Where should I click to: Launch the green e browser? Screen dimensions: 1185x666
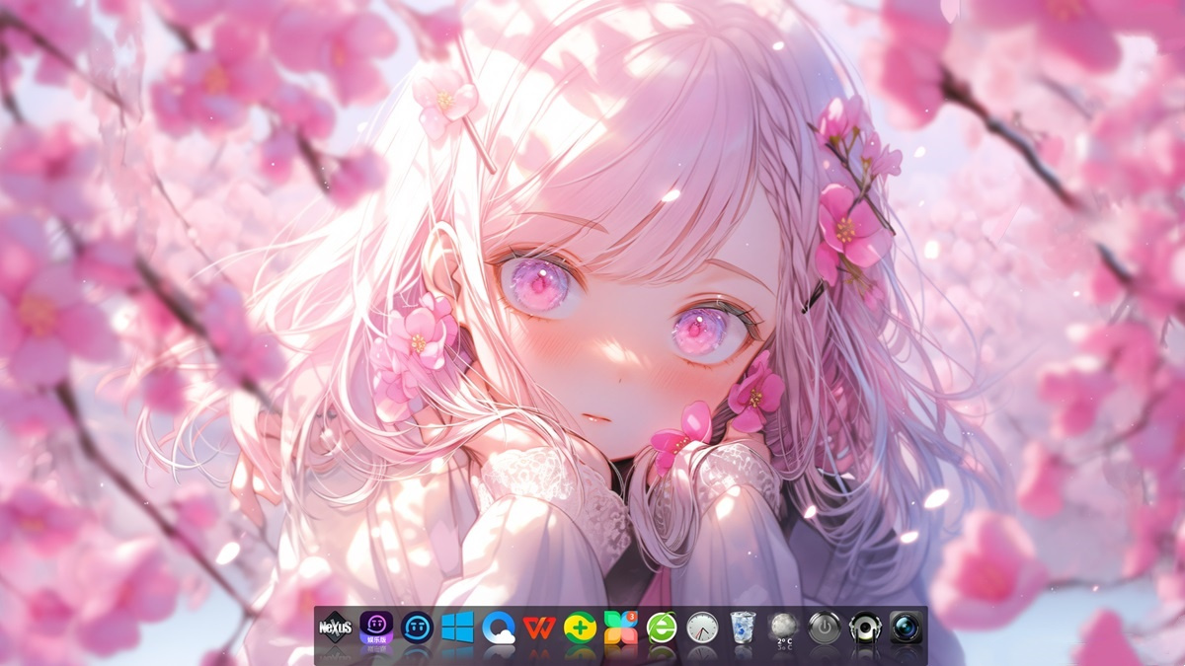click(x=662, y=628)
